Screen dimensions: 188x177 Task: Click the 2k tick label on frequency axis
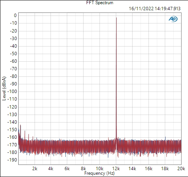[35, 169]
